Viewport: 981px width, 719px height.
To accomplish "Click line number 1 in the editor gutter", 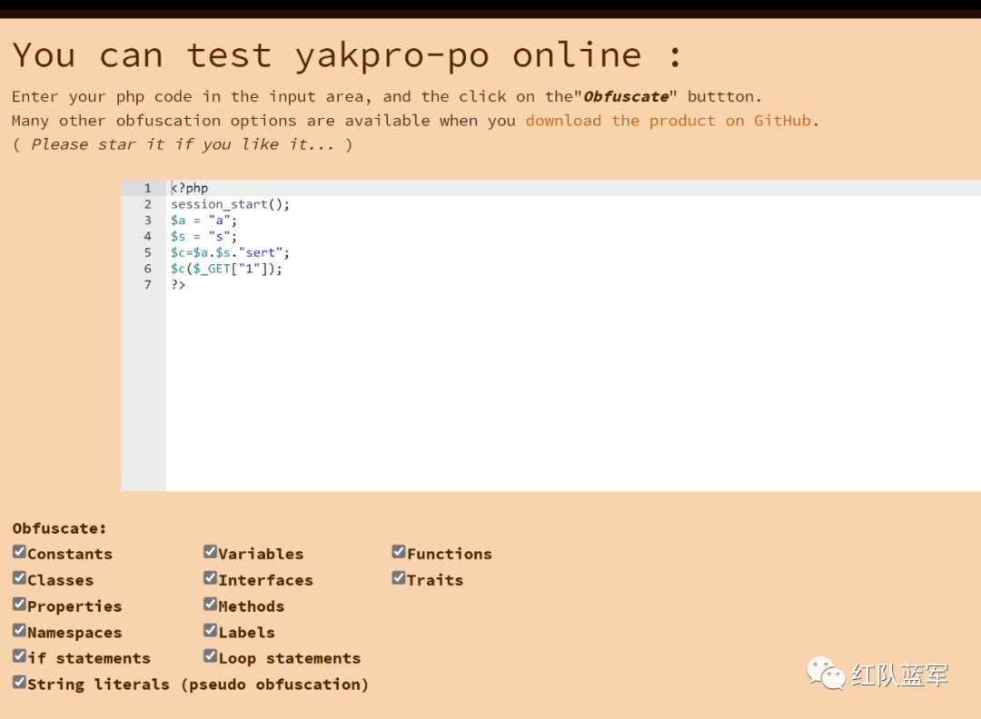I will pyautogui.click(x=148, y=188).
